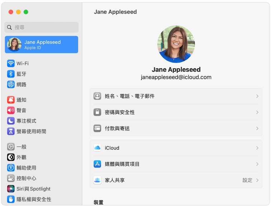Click the magnifying glass search icon
Viewport: 271px width, 207px height.
pos(9,27)
